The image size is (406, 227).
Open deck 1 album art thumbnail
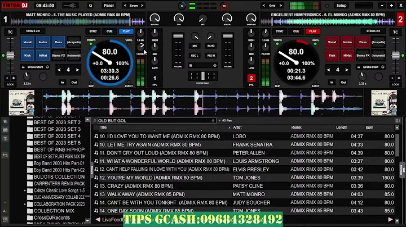point(21,102)
